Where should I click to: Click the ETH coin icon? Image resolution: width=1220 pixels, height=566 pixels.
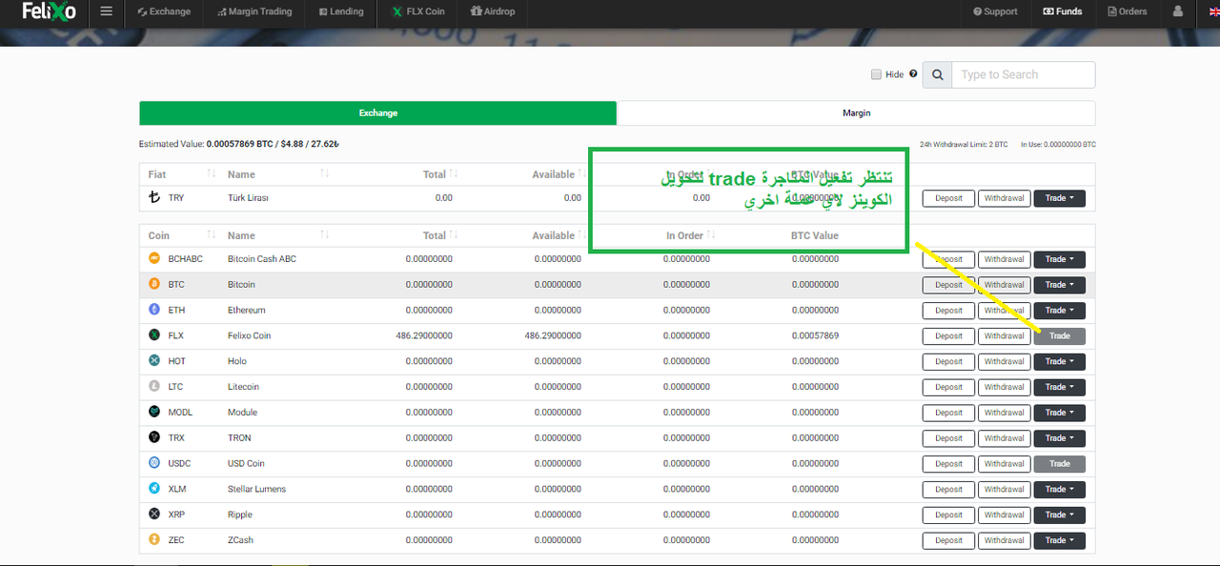[x=154, y=311]
